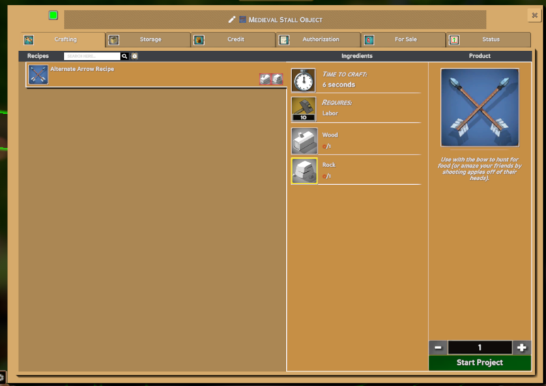The image size is (546, 386).
Task: Close the Medieval Stall Object window
Action: (x=534, y=15)
